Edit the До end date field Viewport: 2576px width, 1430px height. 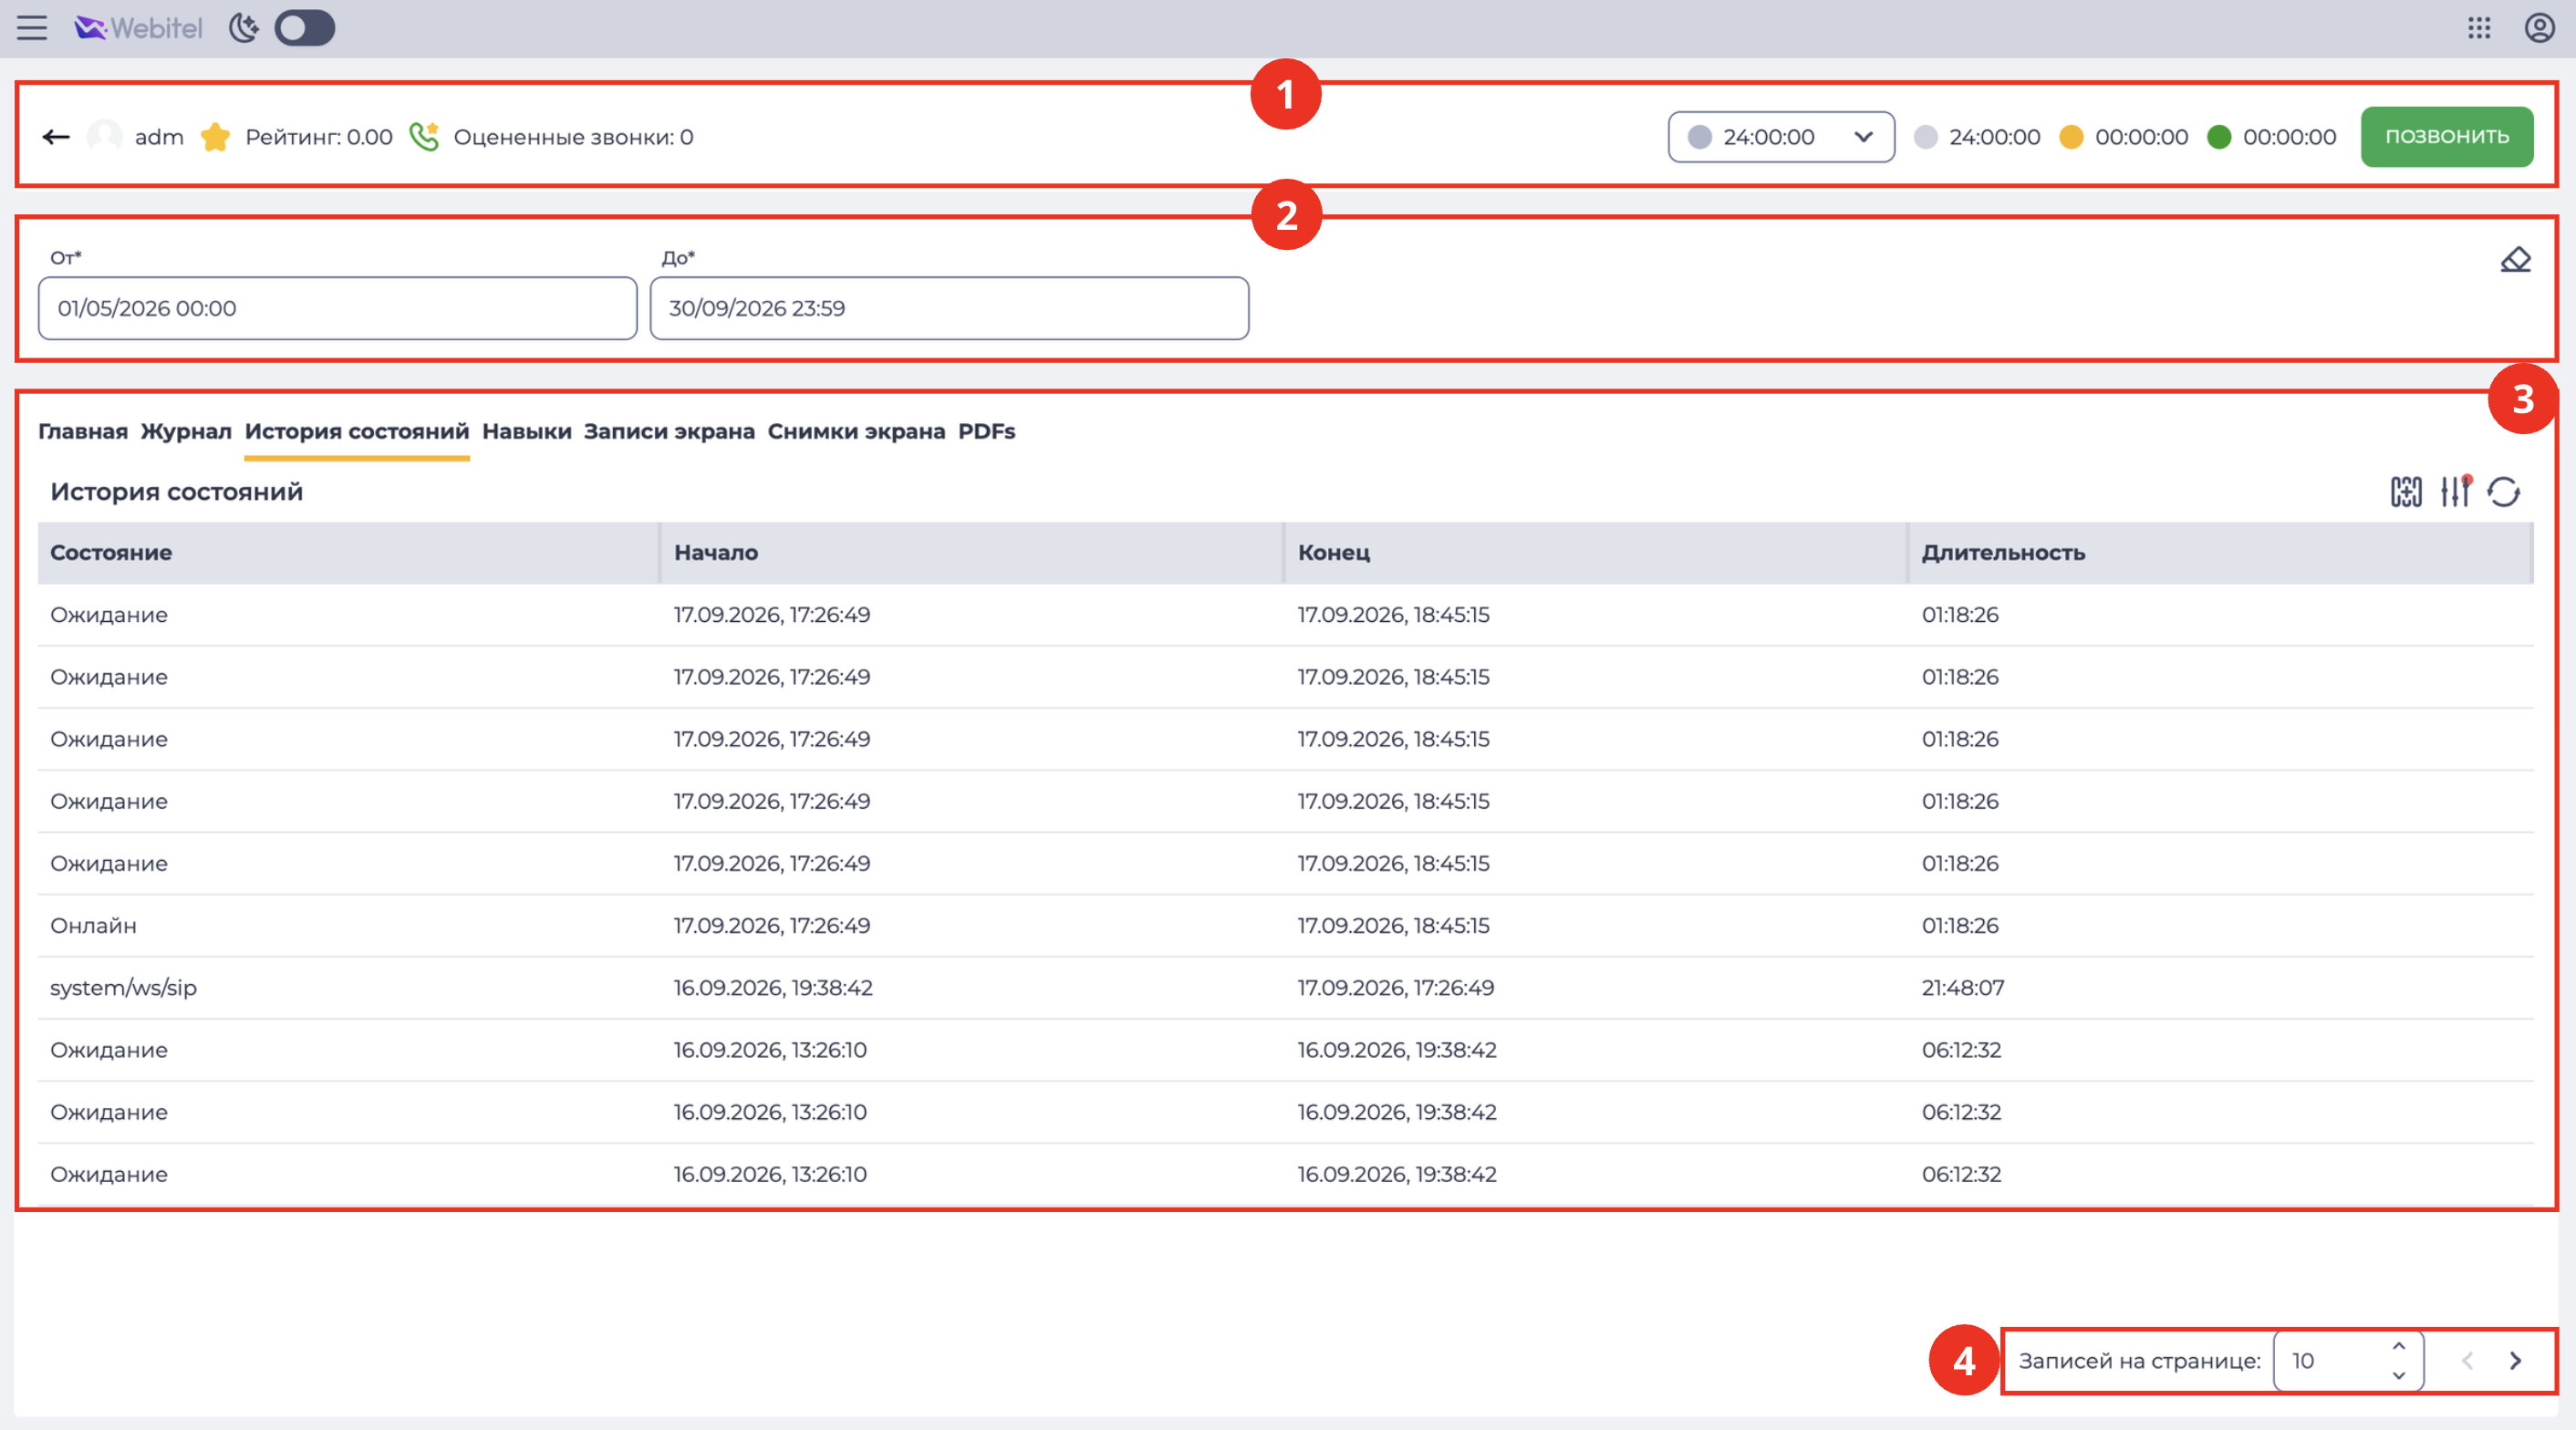tap(949, 308)
